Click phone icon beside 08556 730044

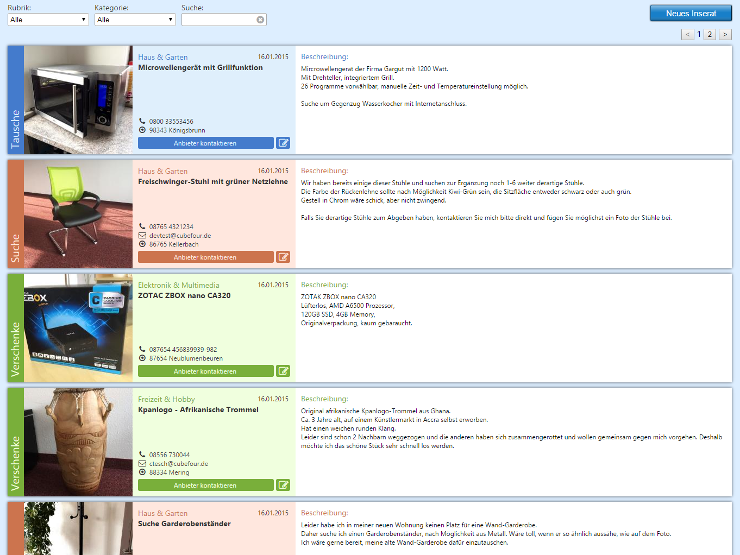click(142, 455)
